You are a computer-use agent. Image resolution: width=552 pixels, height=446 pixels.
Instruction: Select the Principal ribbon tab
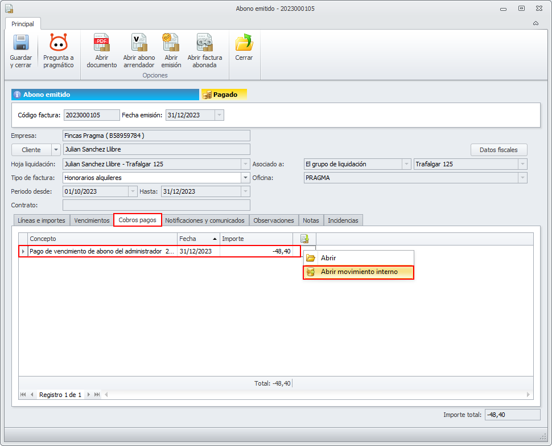pyautogui.click(x=23, y=24)
